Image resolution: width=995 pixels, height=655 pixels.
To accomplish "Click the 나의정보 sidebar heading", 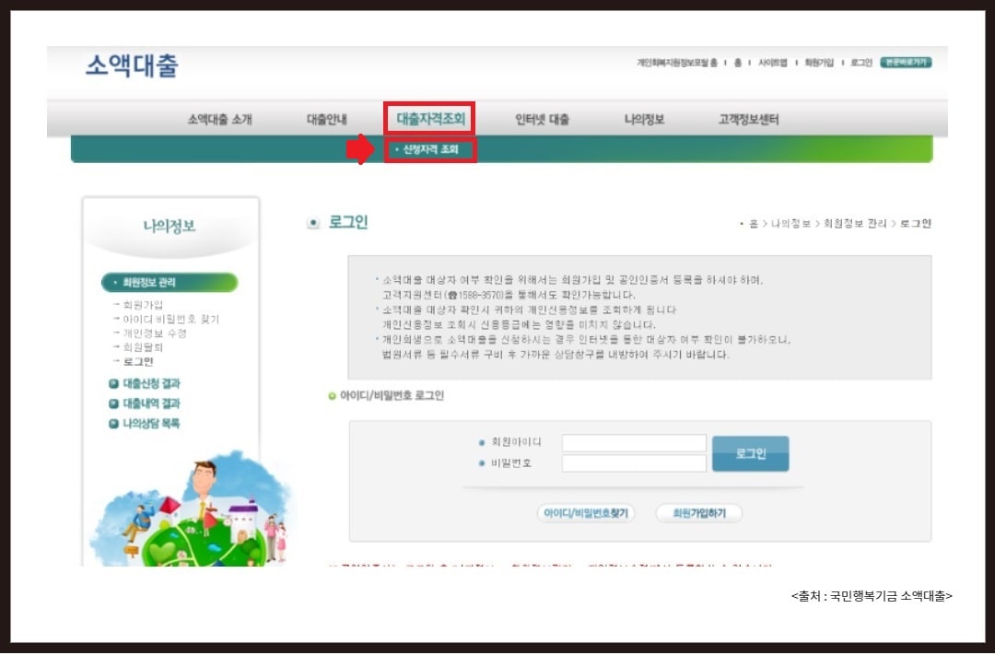I will click(x=170, y=226).
